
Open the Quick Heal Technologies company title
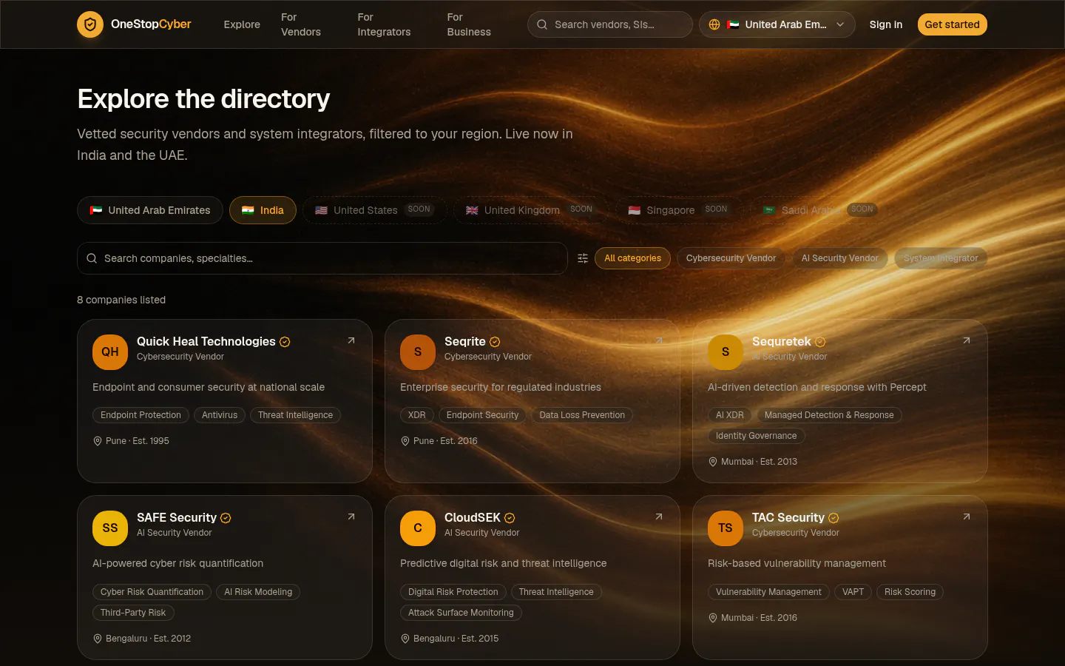tap(206, 341)
